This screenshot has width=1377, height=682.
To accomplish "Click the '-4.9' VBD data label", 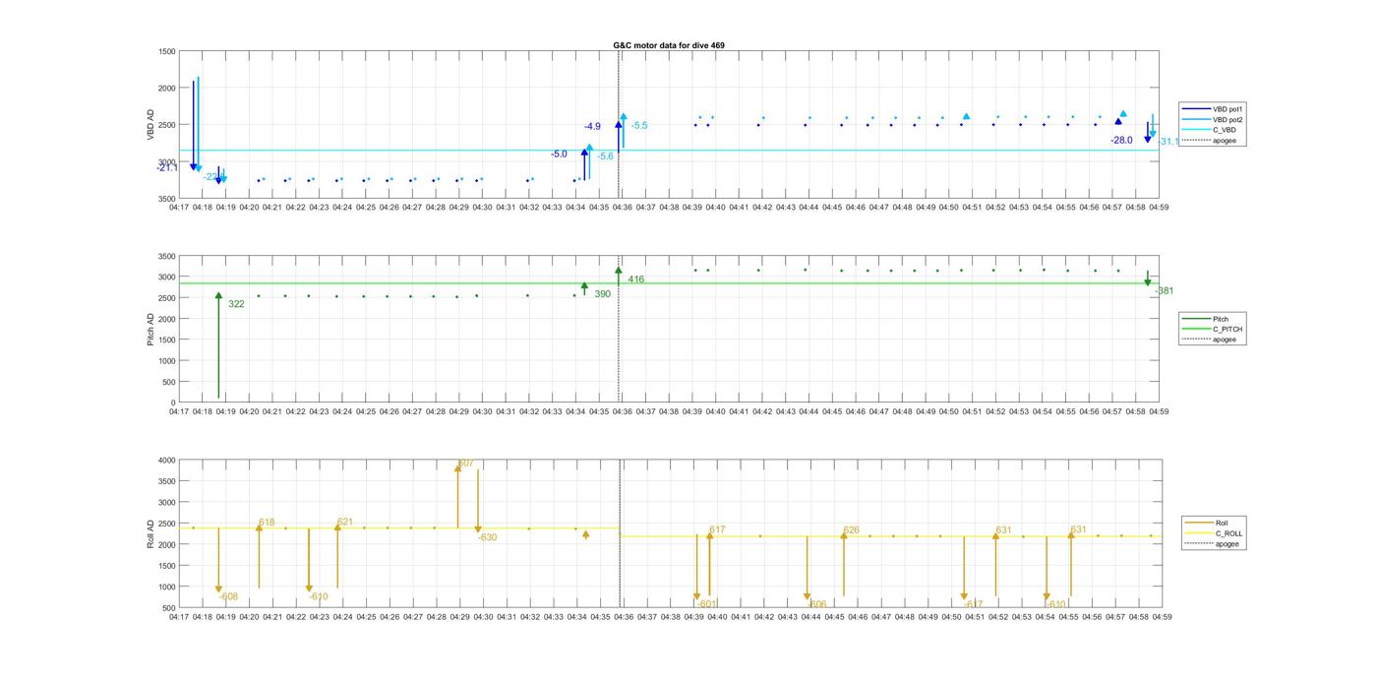I will (x=592, y=127).
